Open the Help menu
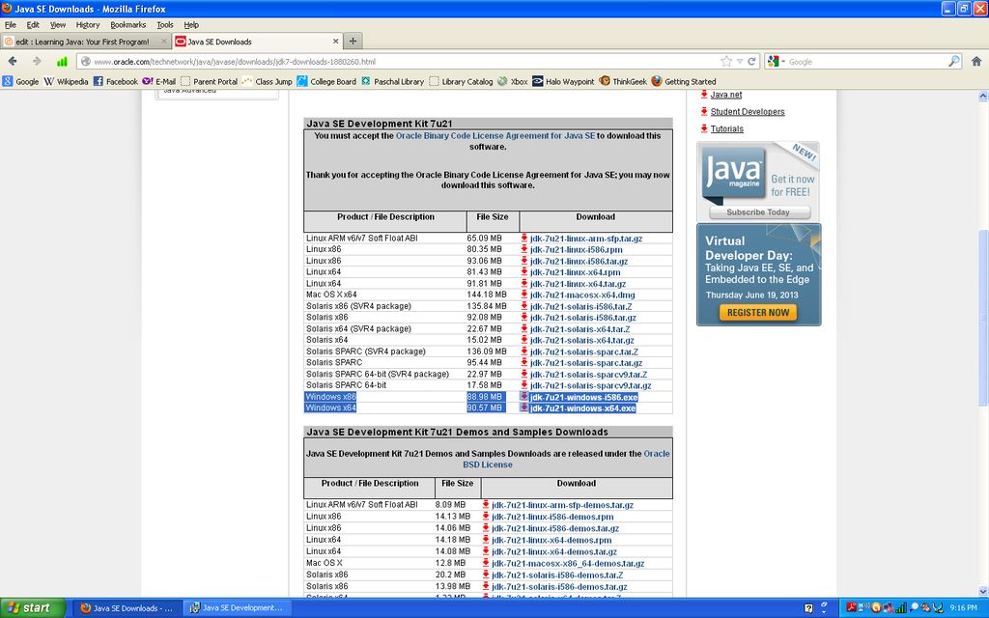The width and height of the screenshot is (989, 618). click(191, 24)
